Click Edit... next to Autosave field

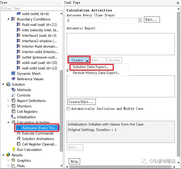pyautogui.click(x=152, y=20)
